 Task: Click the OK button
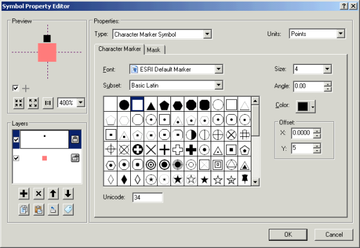click(x=288, y=234)
